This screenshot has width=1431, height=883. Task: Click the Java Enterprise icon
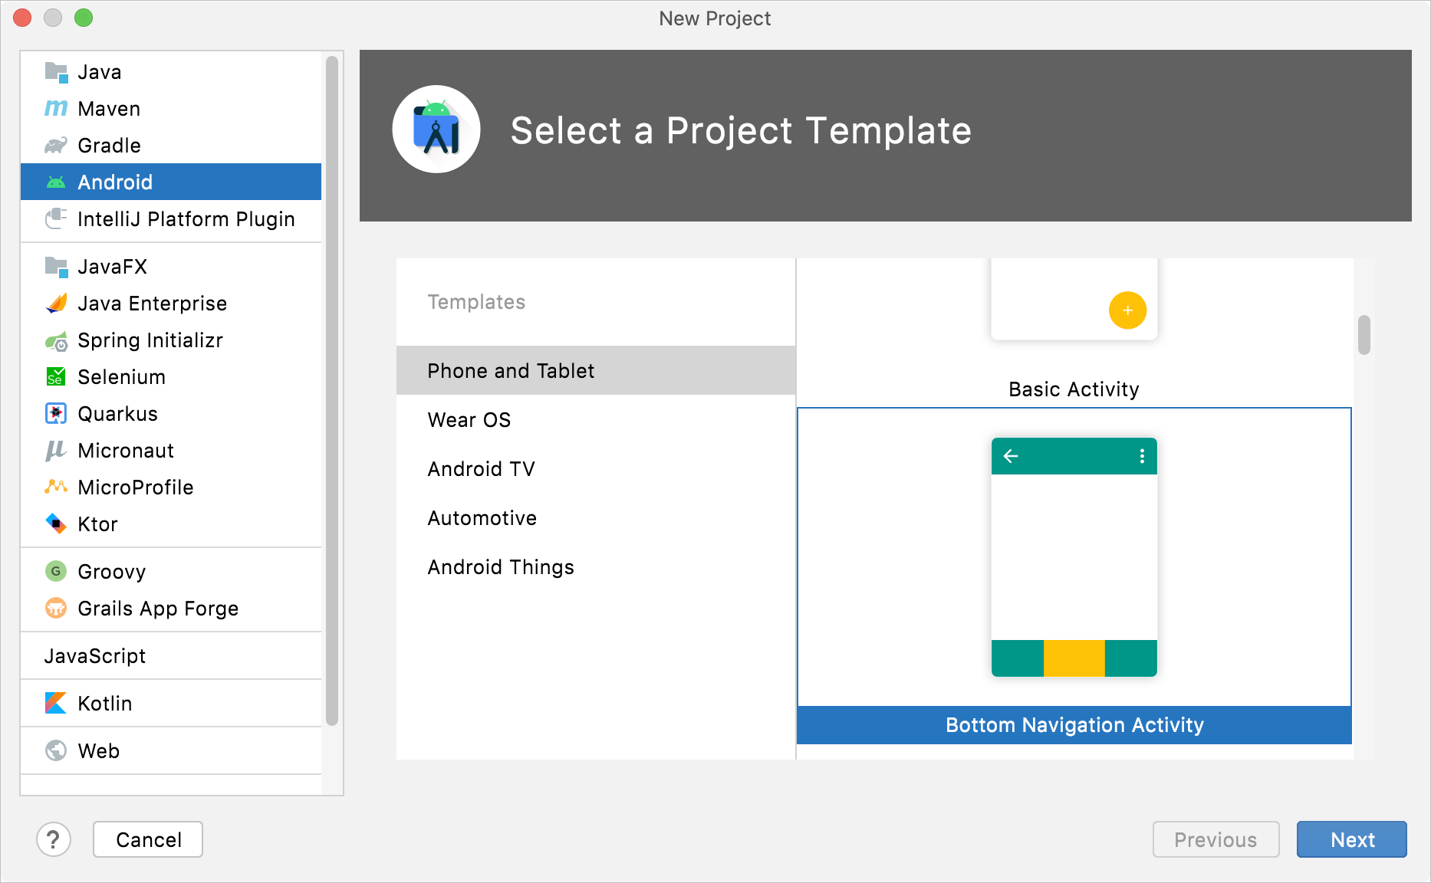point(57,304)
